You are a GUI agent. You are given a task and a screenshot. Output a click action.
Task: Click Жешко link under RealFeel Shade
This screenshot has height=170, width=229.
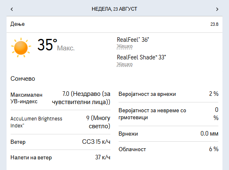point(125,64)
